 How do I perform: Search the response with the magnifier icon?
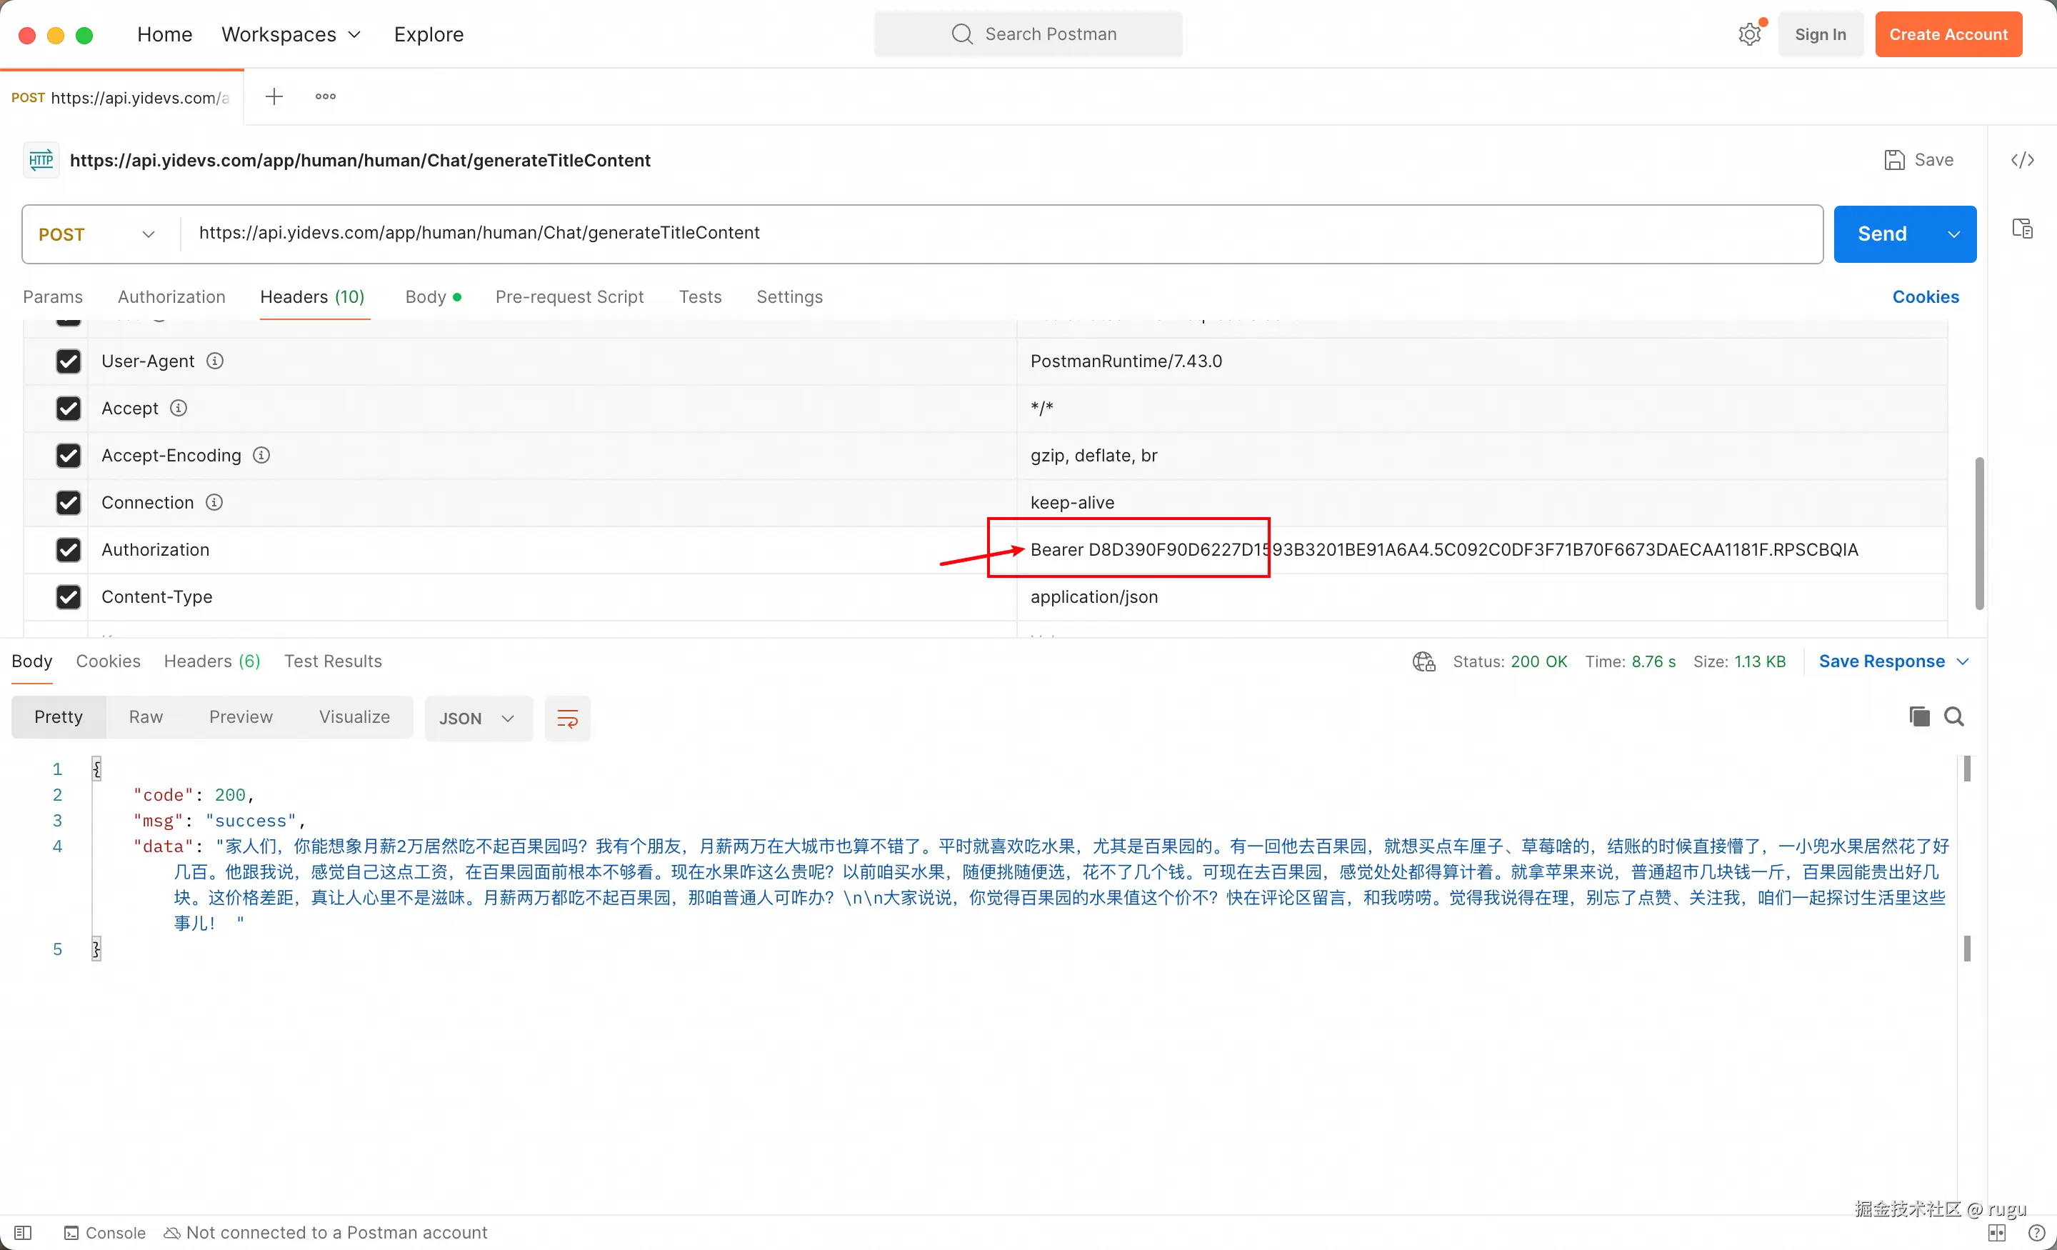pyautogui.click(x=1953, y=716)
